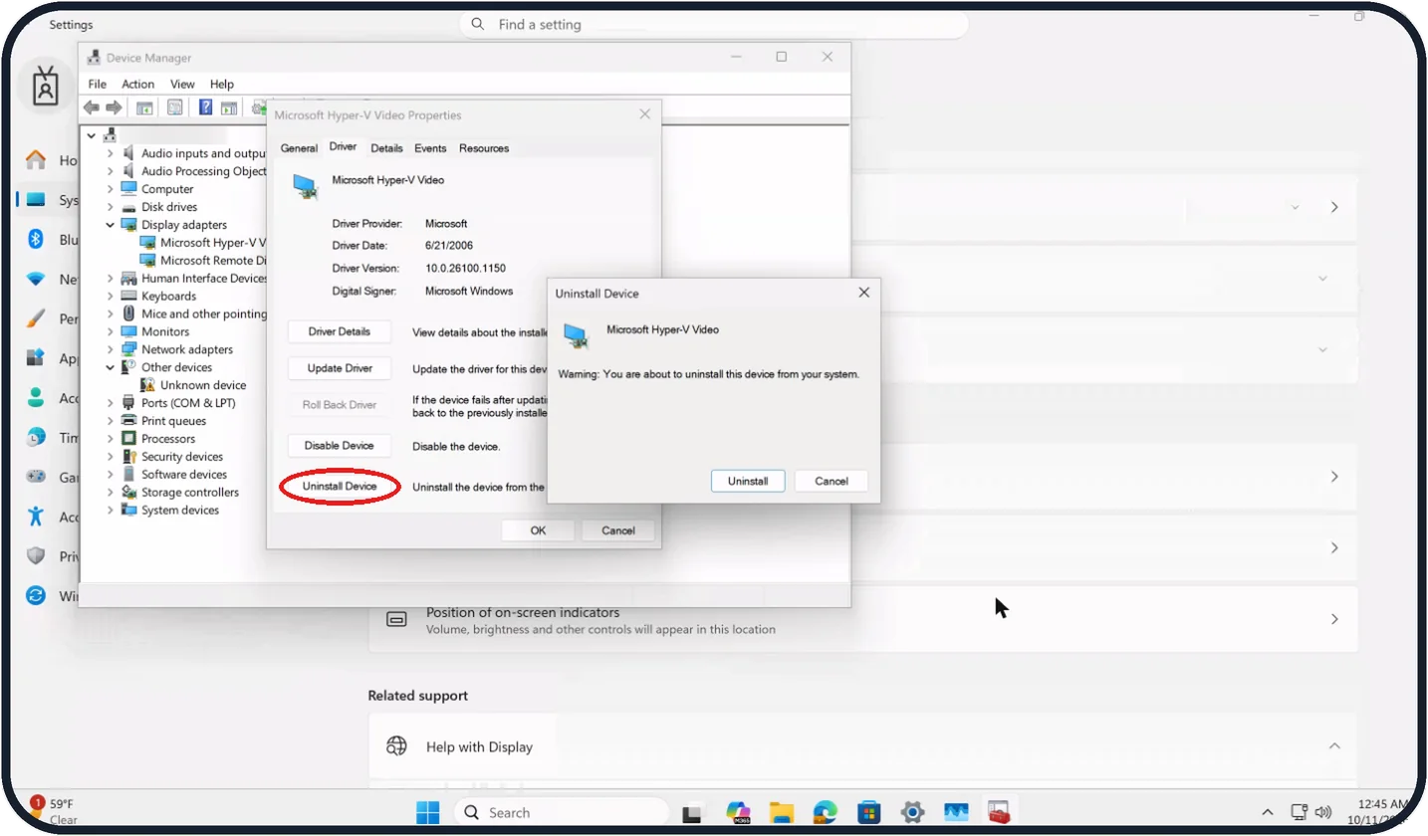Open Microsoft Store from the taskbar
This screenshot has width=1428, height=836.
pos(868,812)
